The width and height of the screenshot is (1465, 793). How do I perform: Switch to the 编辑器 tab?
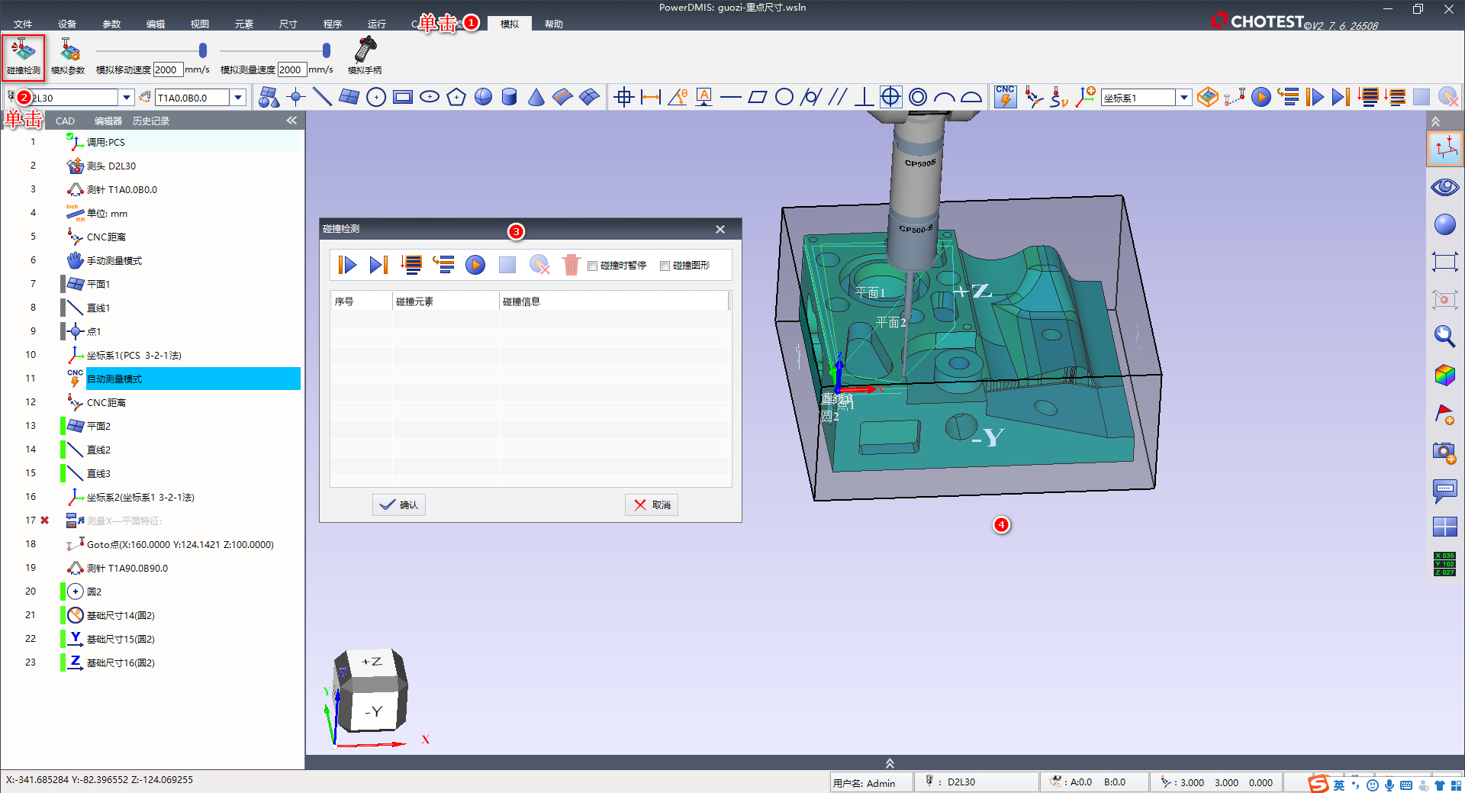(x=108, y=121)
